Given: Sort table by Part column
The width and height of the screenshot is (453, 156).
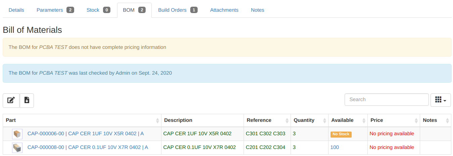Looking at the screenshot, I should tap(82, 120).
